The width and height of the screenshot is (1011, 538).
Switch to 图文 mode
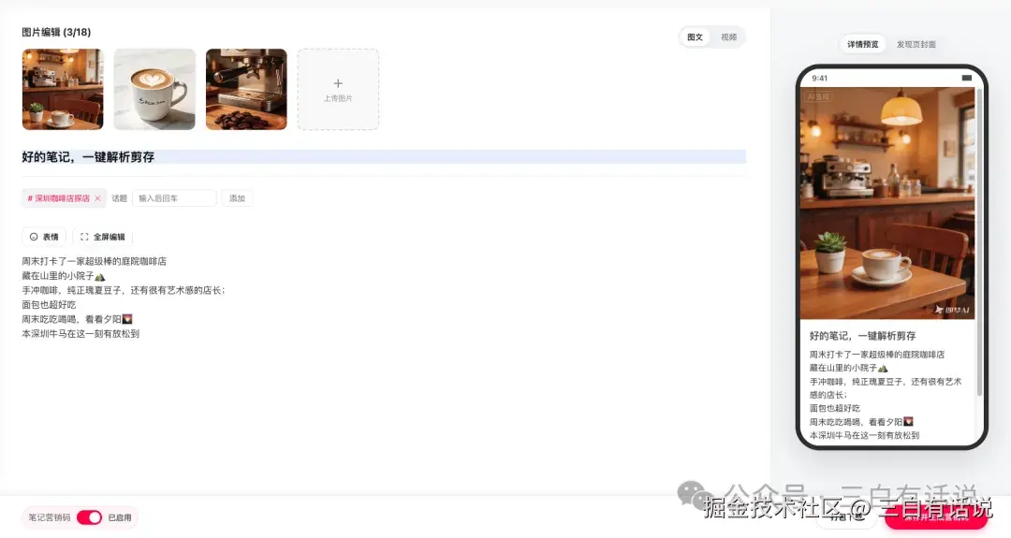pyautogui.click(x=695, y=37)
